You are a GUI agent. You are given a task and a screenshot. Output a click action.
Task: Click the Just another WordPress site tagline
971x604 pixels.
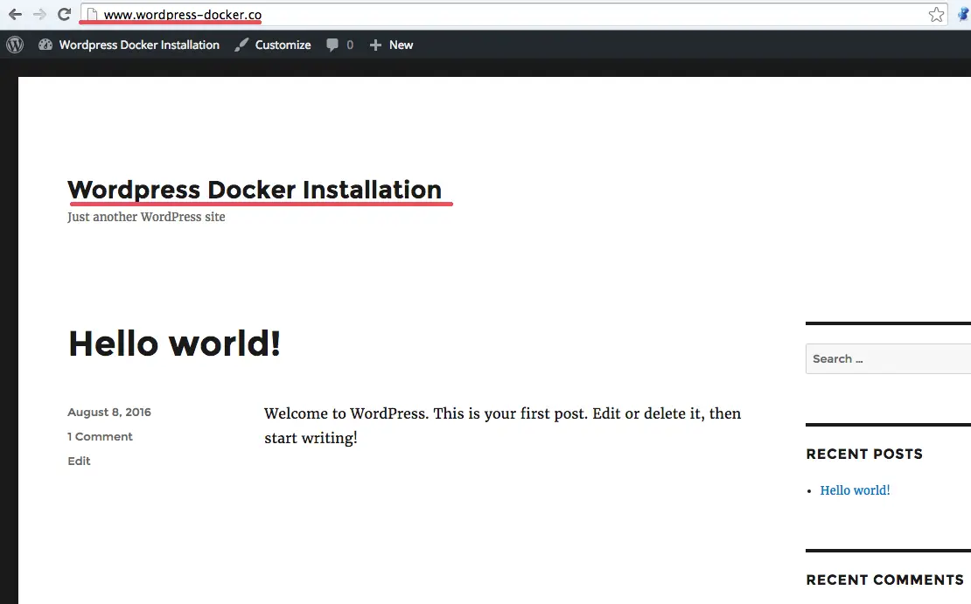click(146, 217)
